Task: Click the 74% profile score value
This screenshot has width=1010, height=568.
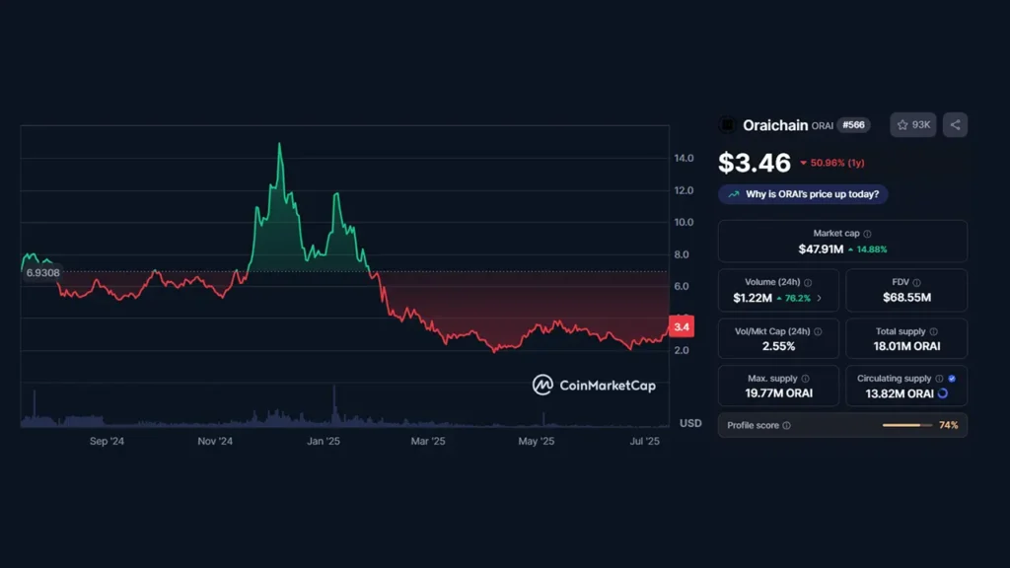Action: point(948,425)
